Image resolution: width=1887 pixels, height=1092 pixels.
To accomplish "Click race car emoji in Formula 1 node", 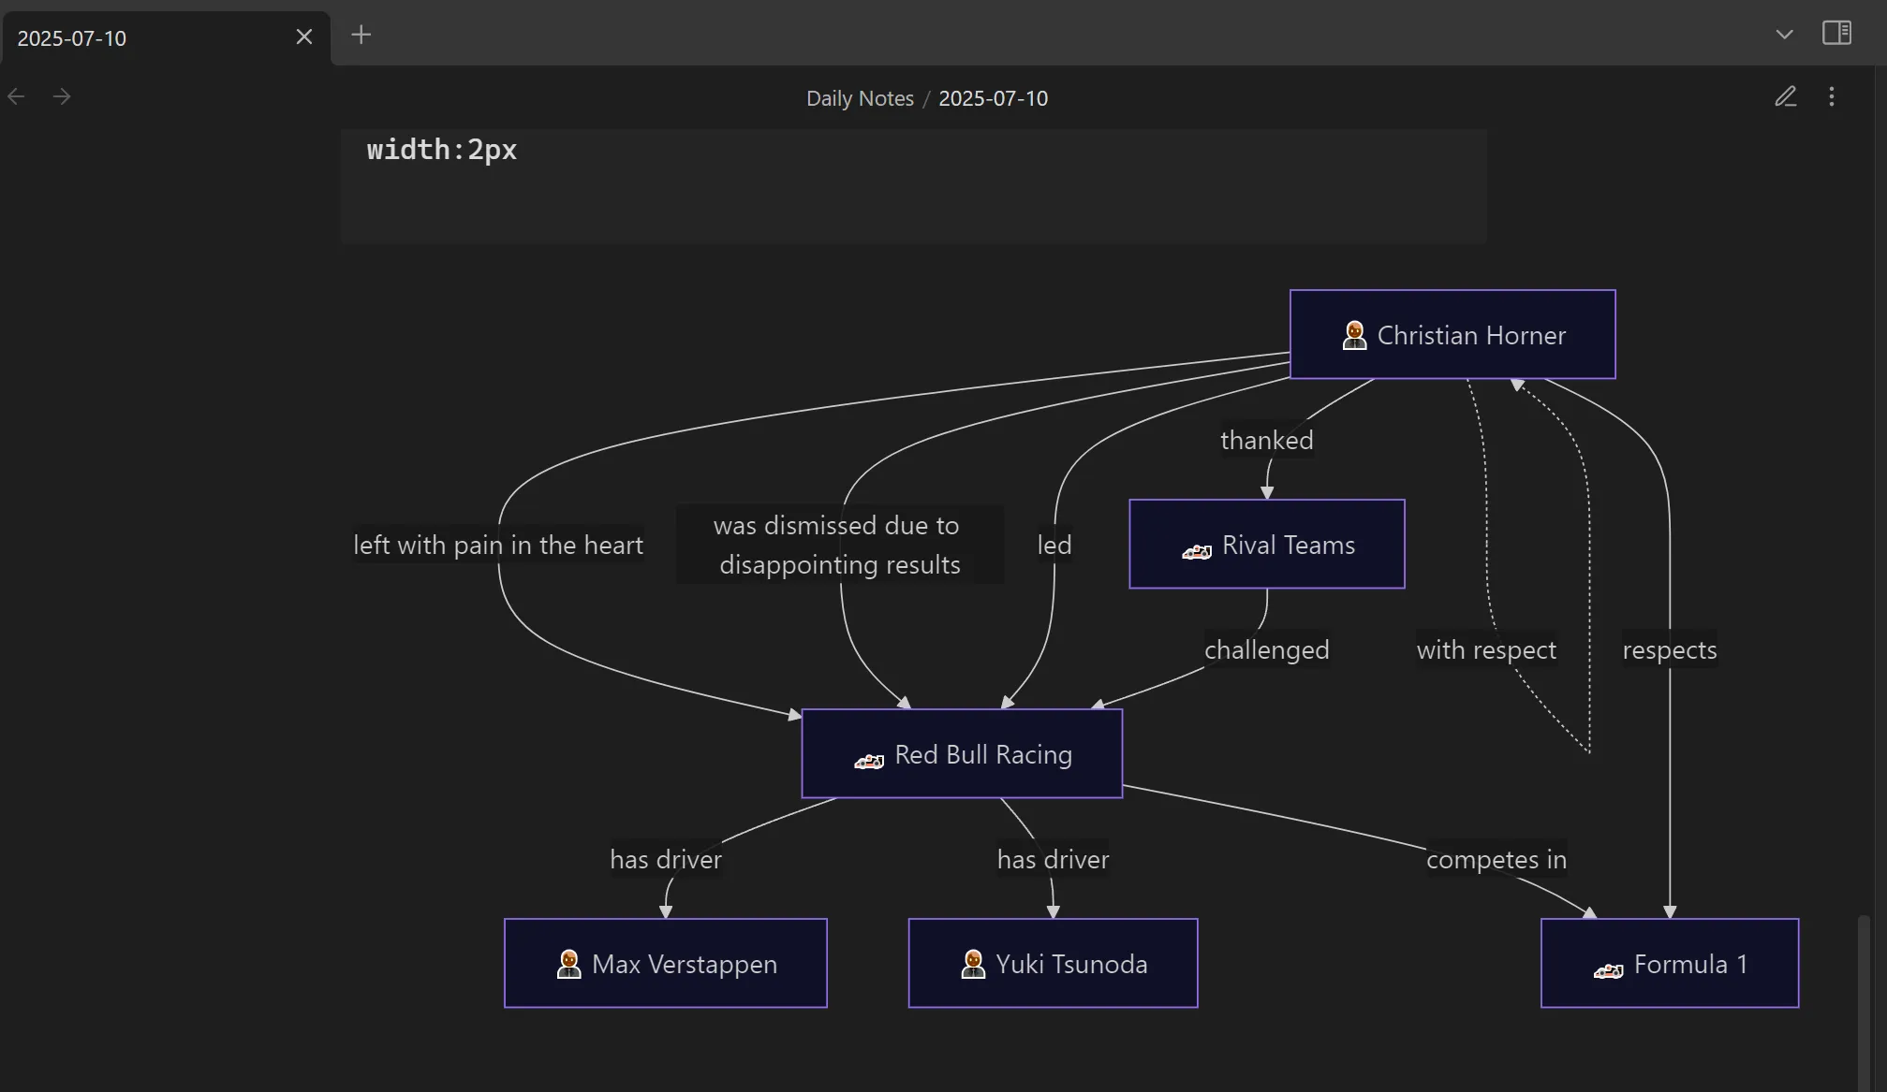I will point(1608,969).
